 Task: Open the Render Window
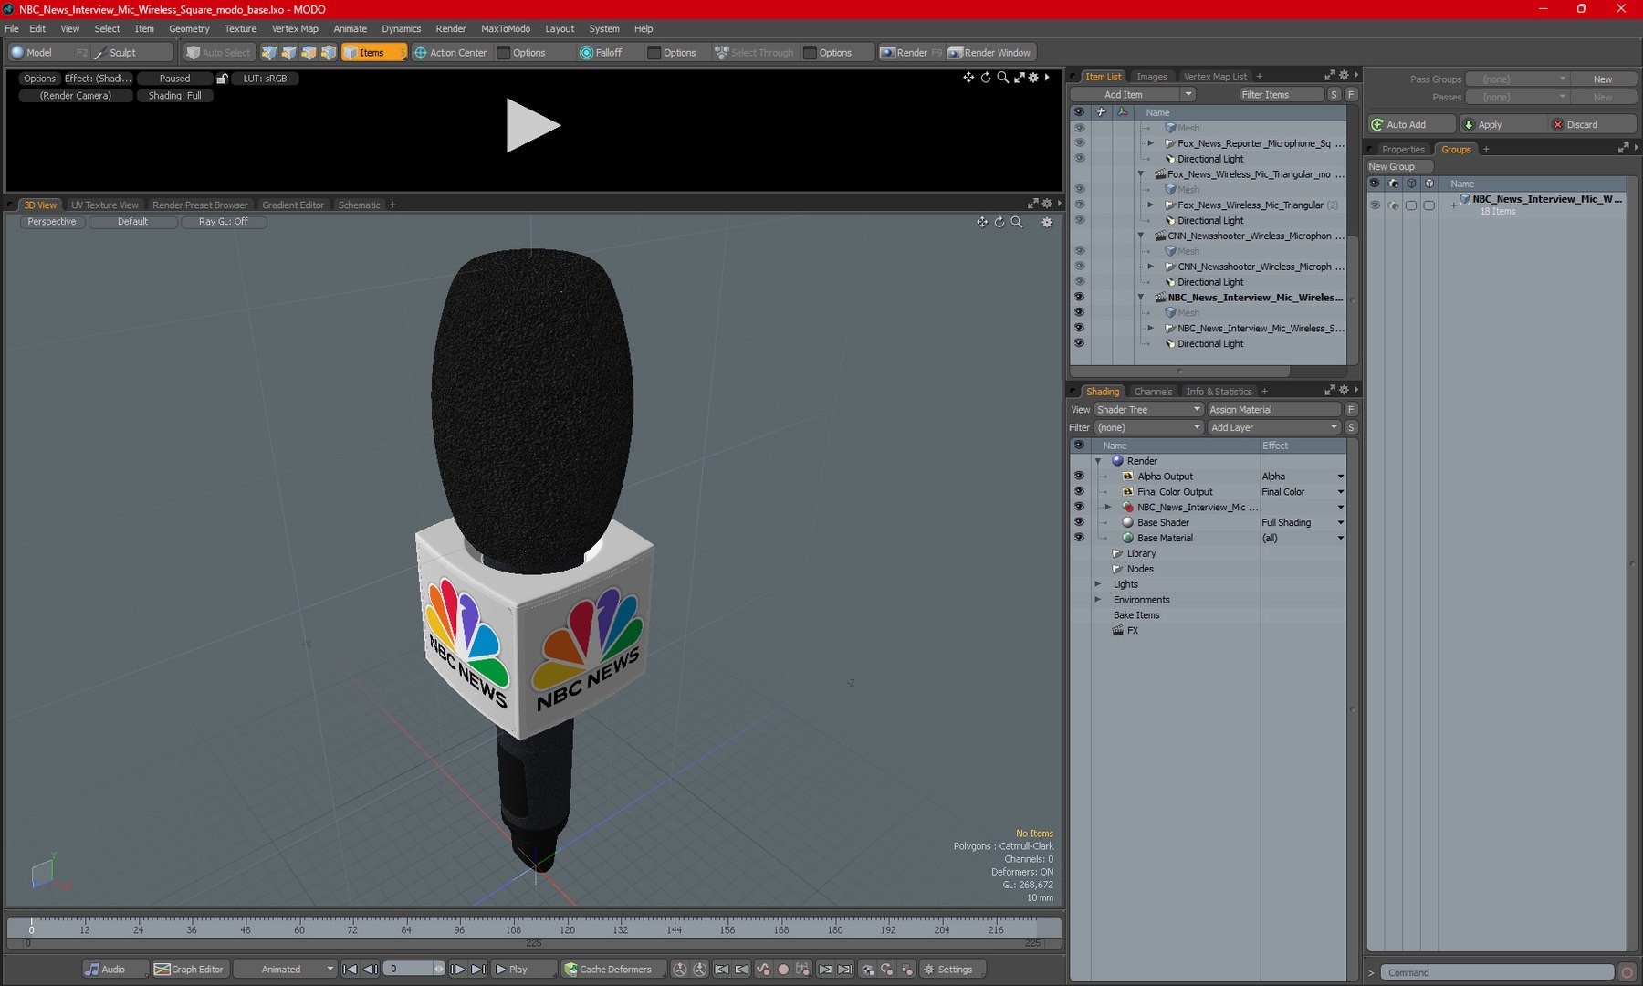pos(989,53)
